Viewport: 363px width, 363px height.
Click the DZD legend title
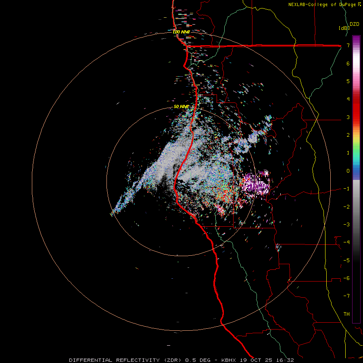[354, 24]
